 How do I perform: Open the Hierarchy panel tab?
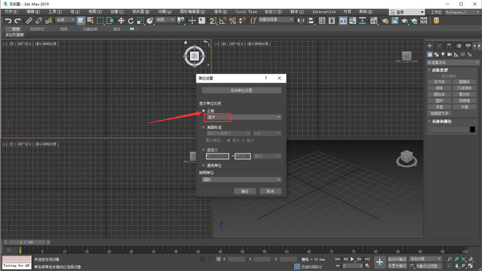pos(449,46)
